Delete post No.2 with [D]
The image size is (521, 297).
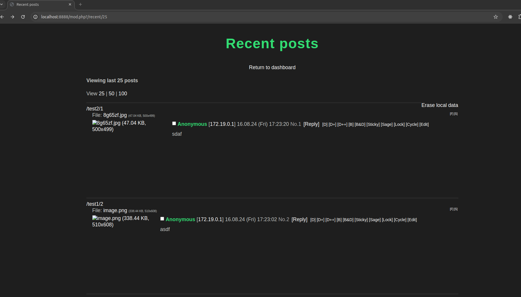click(x=313, y=220)
